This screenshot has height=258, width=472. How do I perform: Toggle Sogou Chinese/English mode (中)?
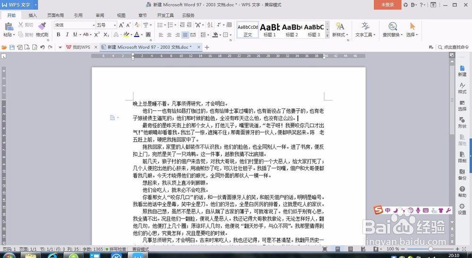coord(388,210)
